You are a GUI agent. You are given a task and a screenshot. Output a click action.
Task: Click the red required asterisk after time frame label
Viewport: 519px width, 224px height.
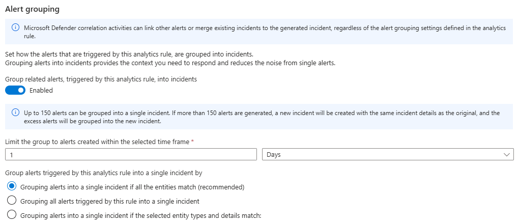[x=192, y=141]
